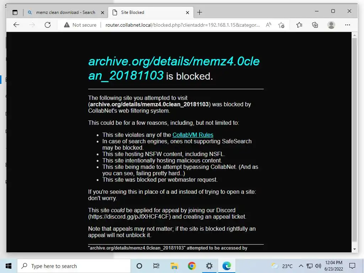
Task: Switch to 'memz clean download - Search' tab
Action: 65,12
